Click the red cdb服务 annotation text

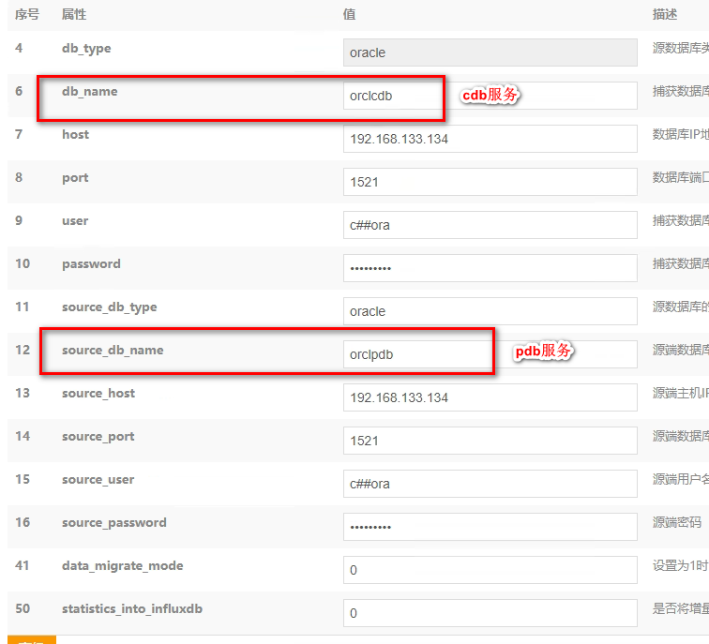[490, 96]
